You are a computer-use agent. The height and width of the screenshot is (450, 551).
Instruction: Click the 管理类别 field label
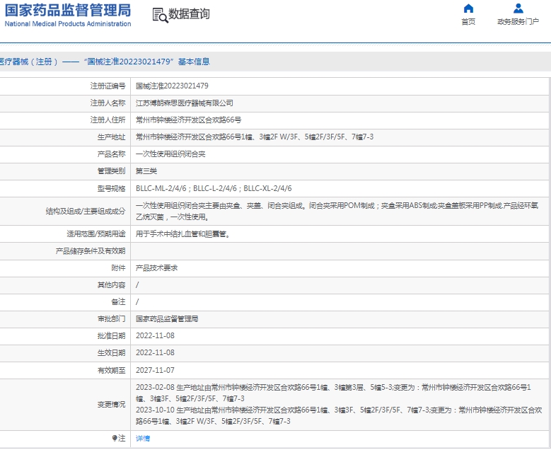111,171
